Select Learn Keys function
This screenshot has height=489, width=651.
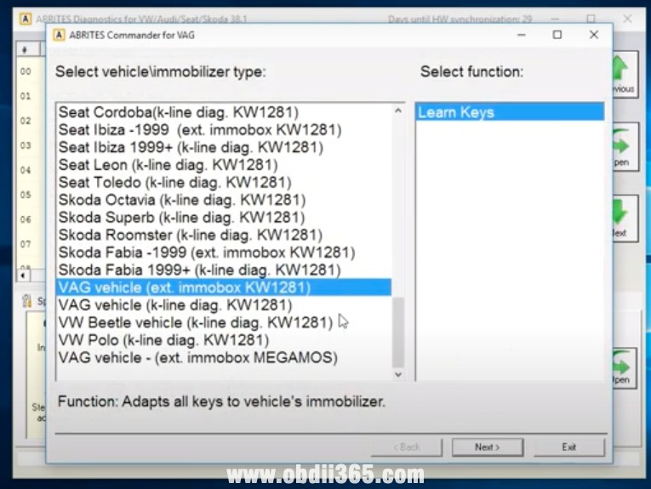point(510,112)
